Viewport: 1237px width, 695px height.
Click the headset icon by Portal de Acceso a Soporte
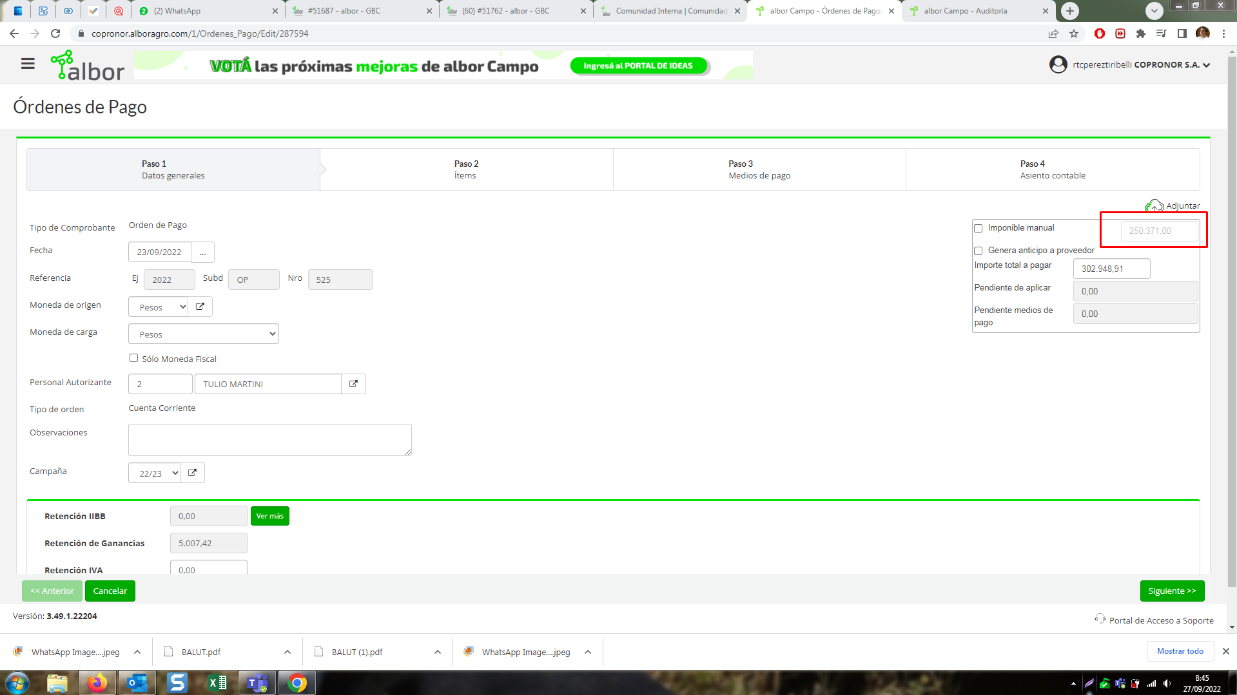pyautogui.click(x=1100, y=619)
